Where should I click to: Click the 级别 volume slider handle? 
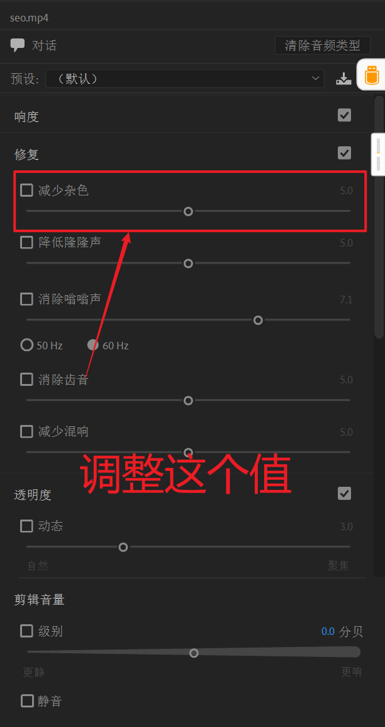[194, 653]
